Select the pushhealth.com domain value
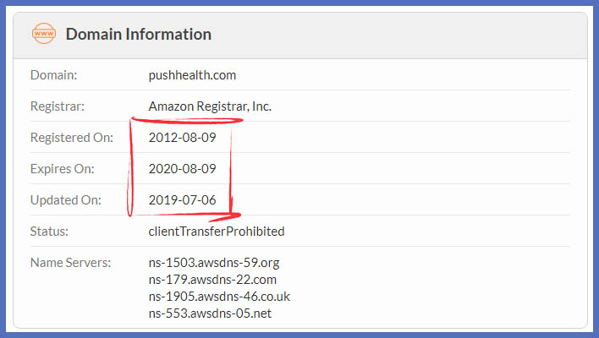The height and width of the screenshot is (338, 599). point(192,75)
